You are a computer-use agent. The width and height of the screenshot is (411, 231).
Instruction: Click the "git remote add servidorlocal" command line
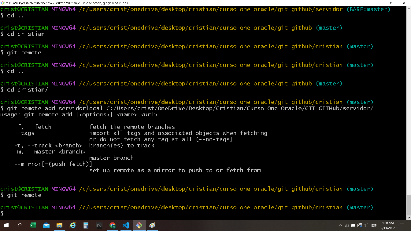point(187,108)
